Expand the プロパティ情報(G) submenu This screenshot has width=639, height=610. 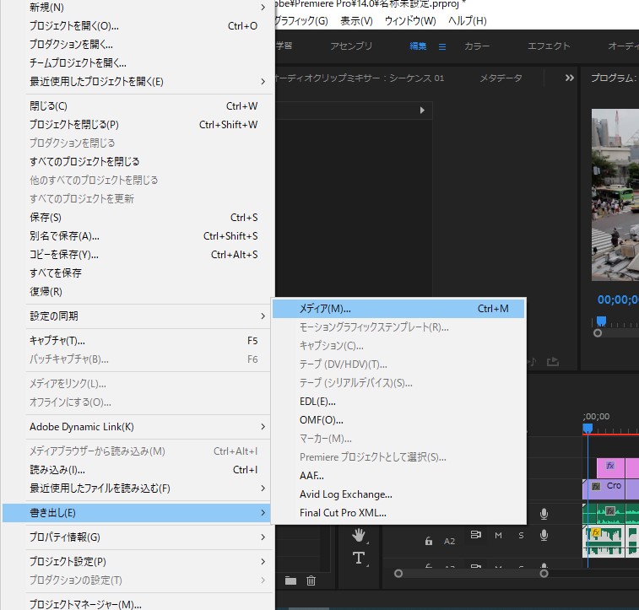[x=263, y=537]
